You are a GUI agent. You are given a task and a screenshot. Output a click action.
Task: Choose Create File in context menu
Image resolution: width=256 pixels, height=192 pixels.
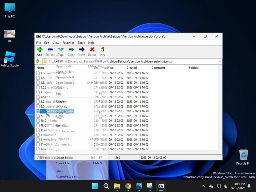click(77, 163)
